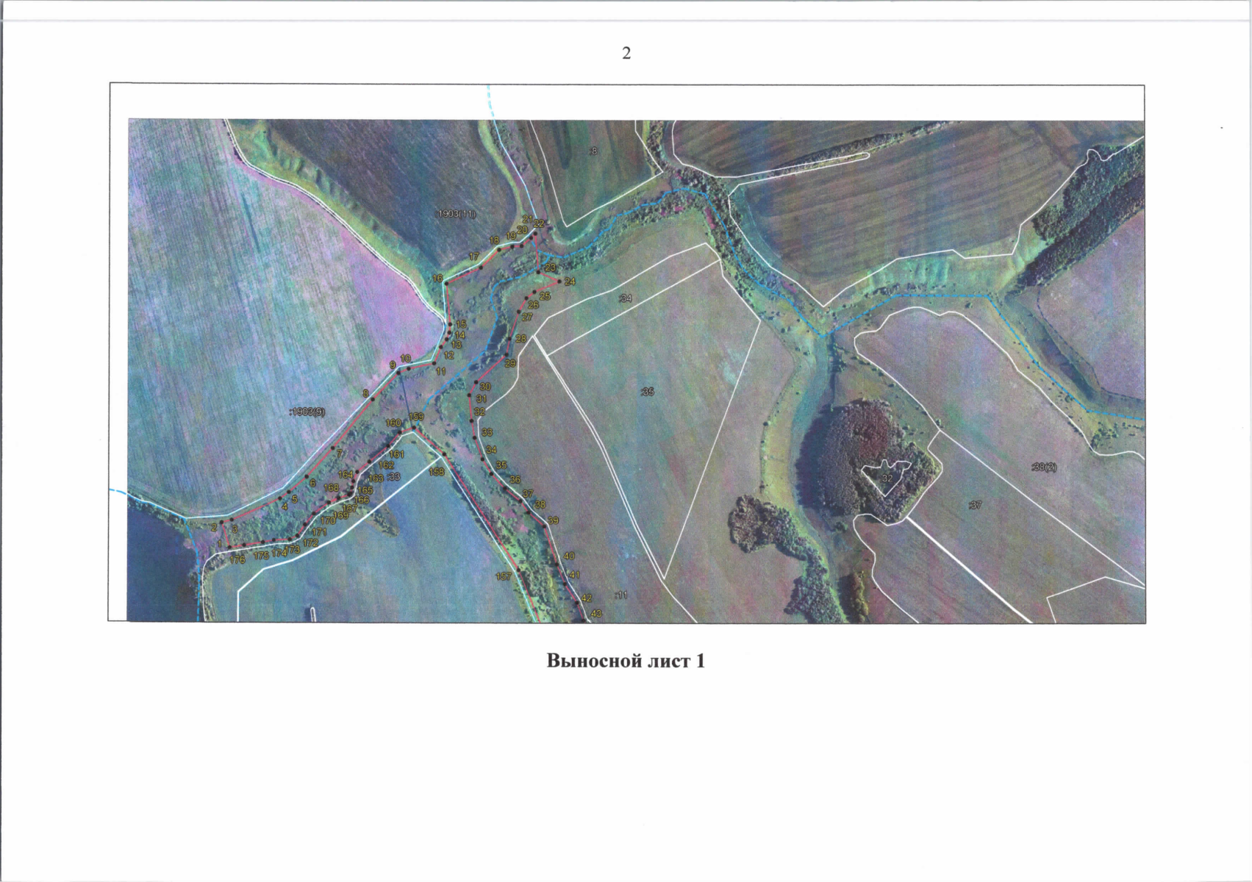The height and width of the screenshot is (882, 1252).
Task: Select parcel label :1903(11)
Action: point(457,214)
